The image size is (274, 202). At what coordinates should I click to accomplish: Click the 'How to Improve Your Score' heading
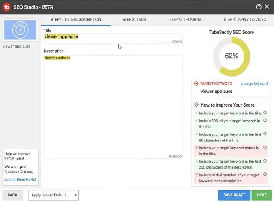[227, 105]
